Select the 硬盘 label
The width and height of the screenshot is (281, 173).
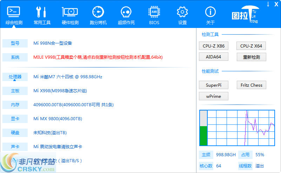[x=15, y=133]
